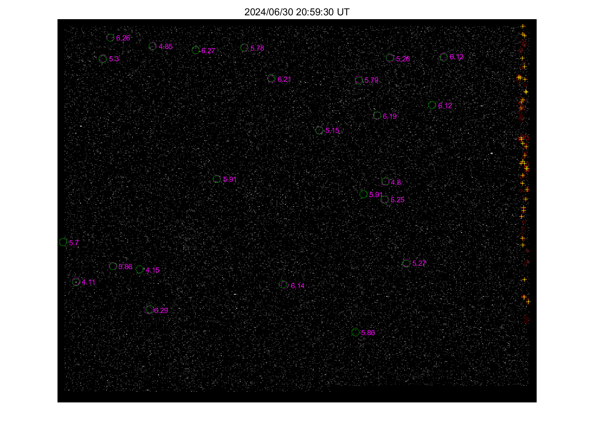Select the magnitude label 6.19
Image resolution: width=595 pixels, height=445 pixels.
tap(390, 117)
